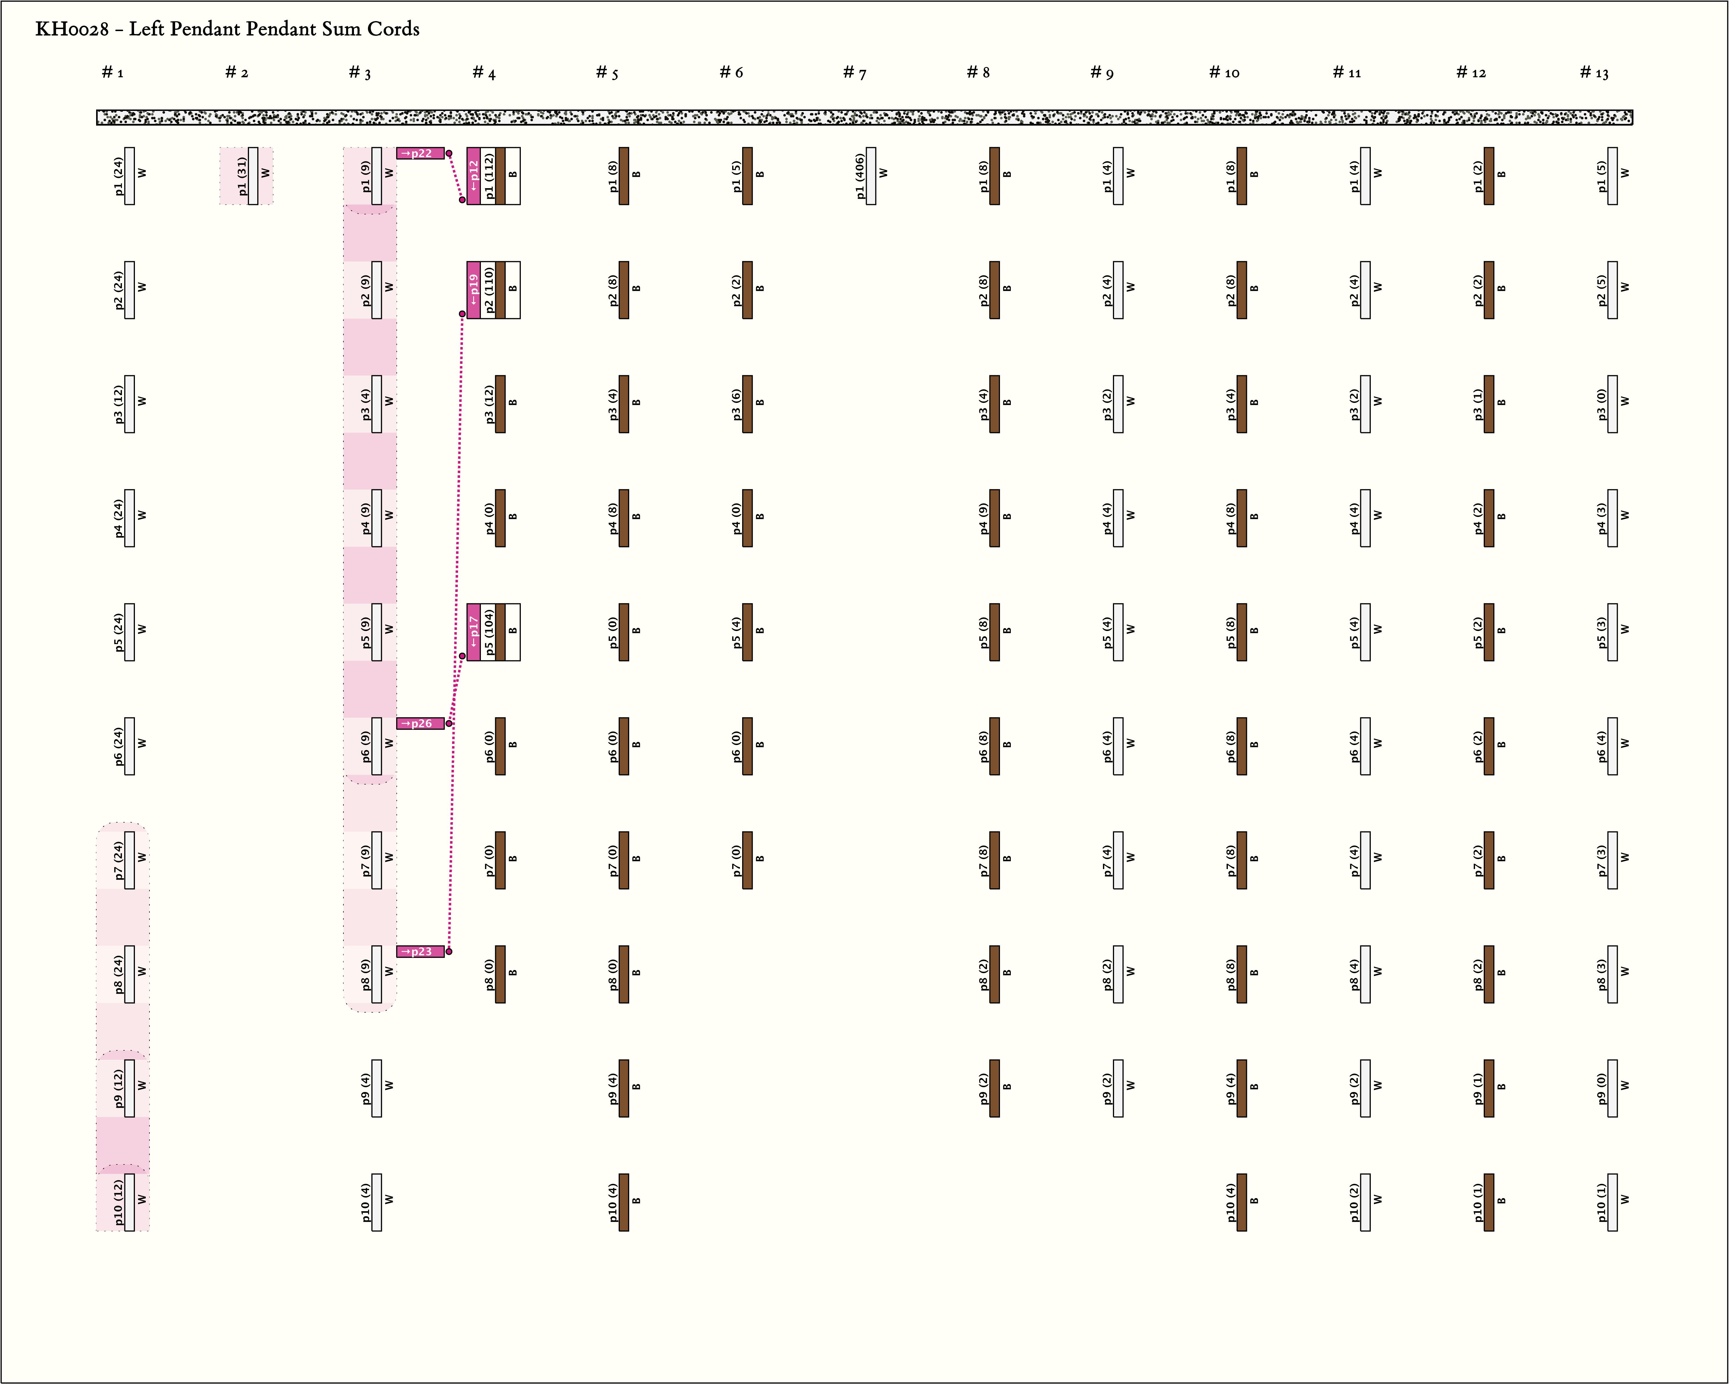1729x1384 pixels.
Task: Click the speckled primary cord bar
Action: [x=864, y=118]
